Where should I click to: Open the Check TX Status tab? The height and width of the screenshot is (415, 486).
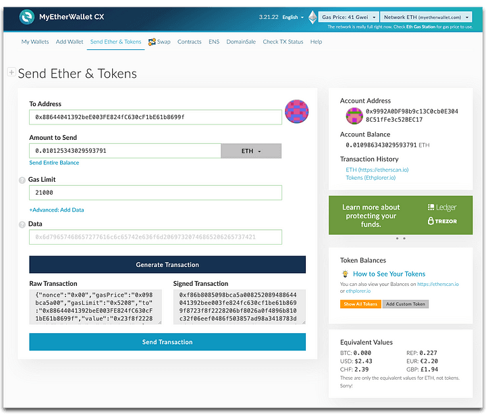click(283, 42)
